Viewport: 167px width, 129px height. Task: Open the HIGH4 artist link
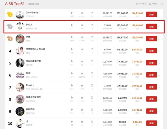tap(32, 29)
